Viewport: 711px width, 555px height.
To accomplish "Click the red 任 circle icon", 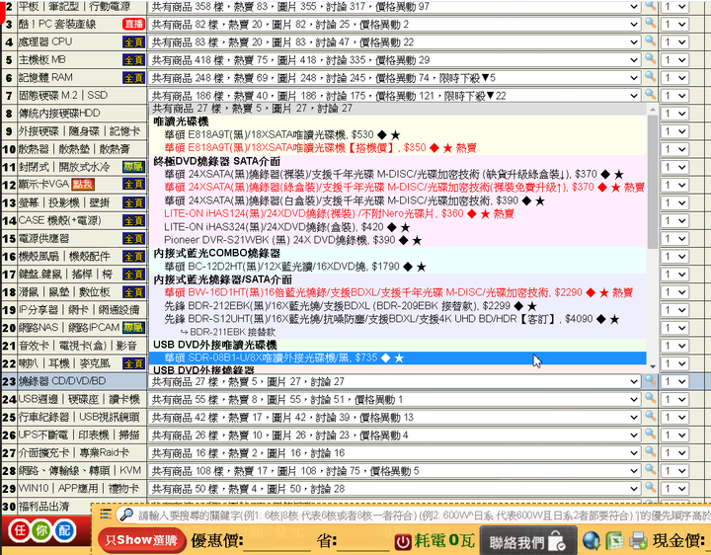I will point(20,530).
